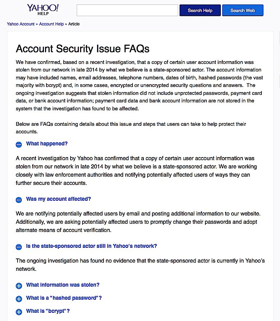Viewport: 280px width, 321px height.
Task: Click minus icon beside Was my account affected?
Action: 19,200
